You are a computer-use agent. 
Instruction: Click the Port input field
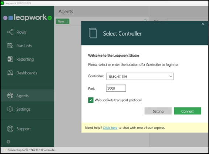click(116, 88)
